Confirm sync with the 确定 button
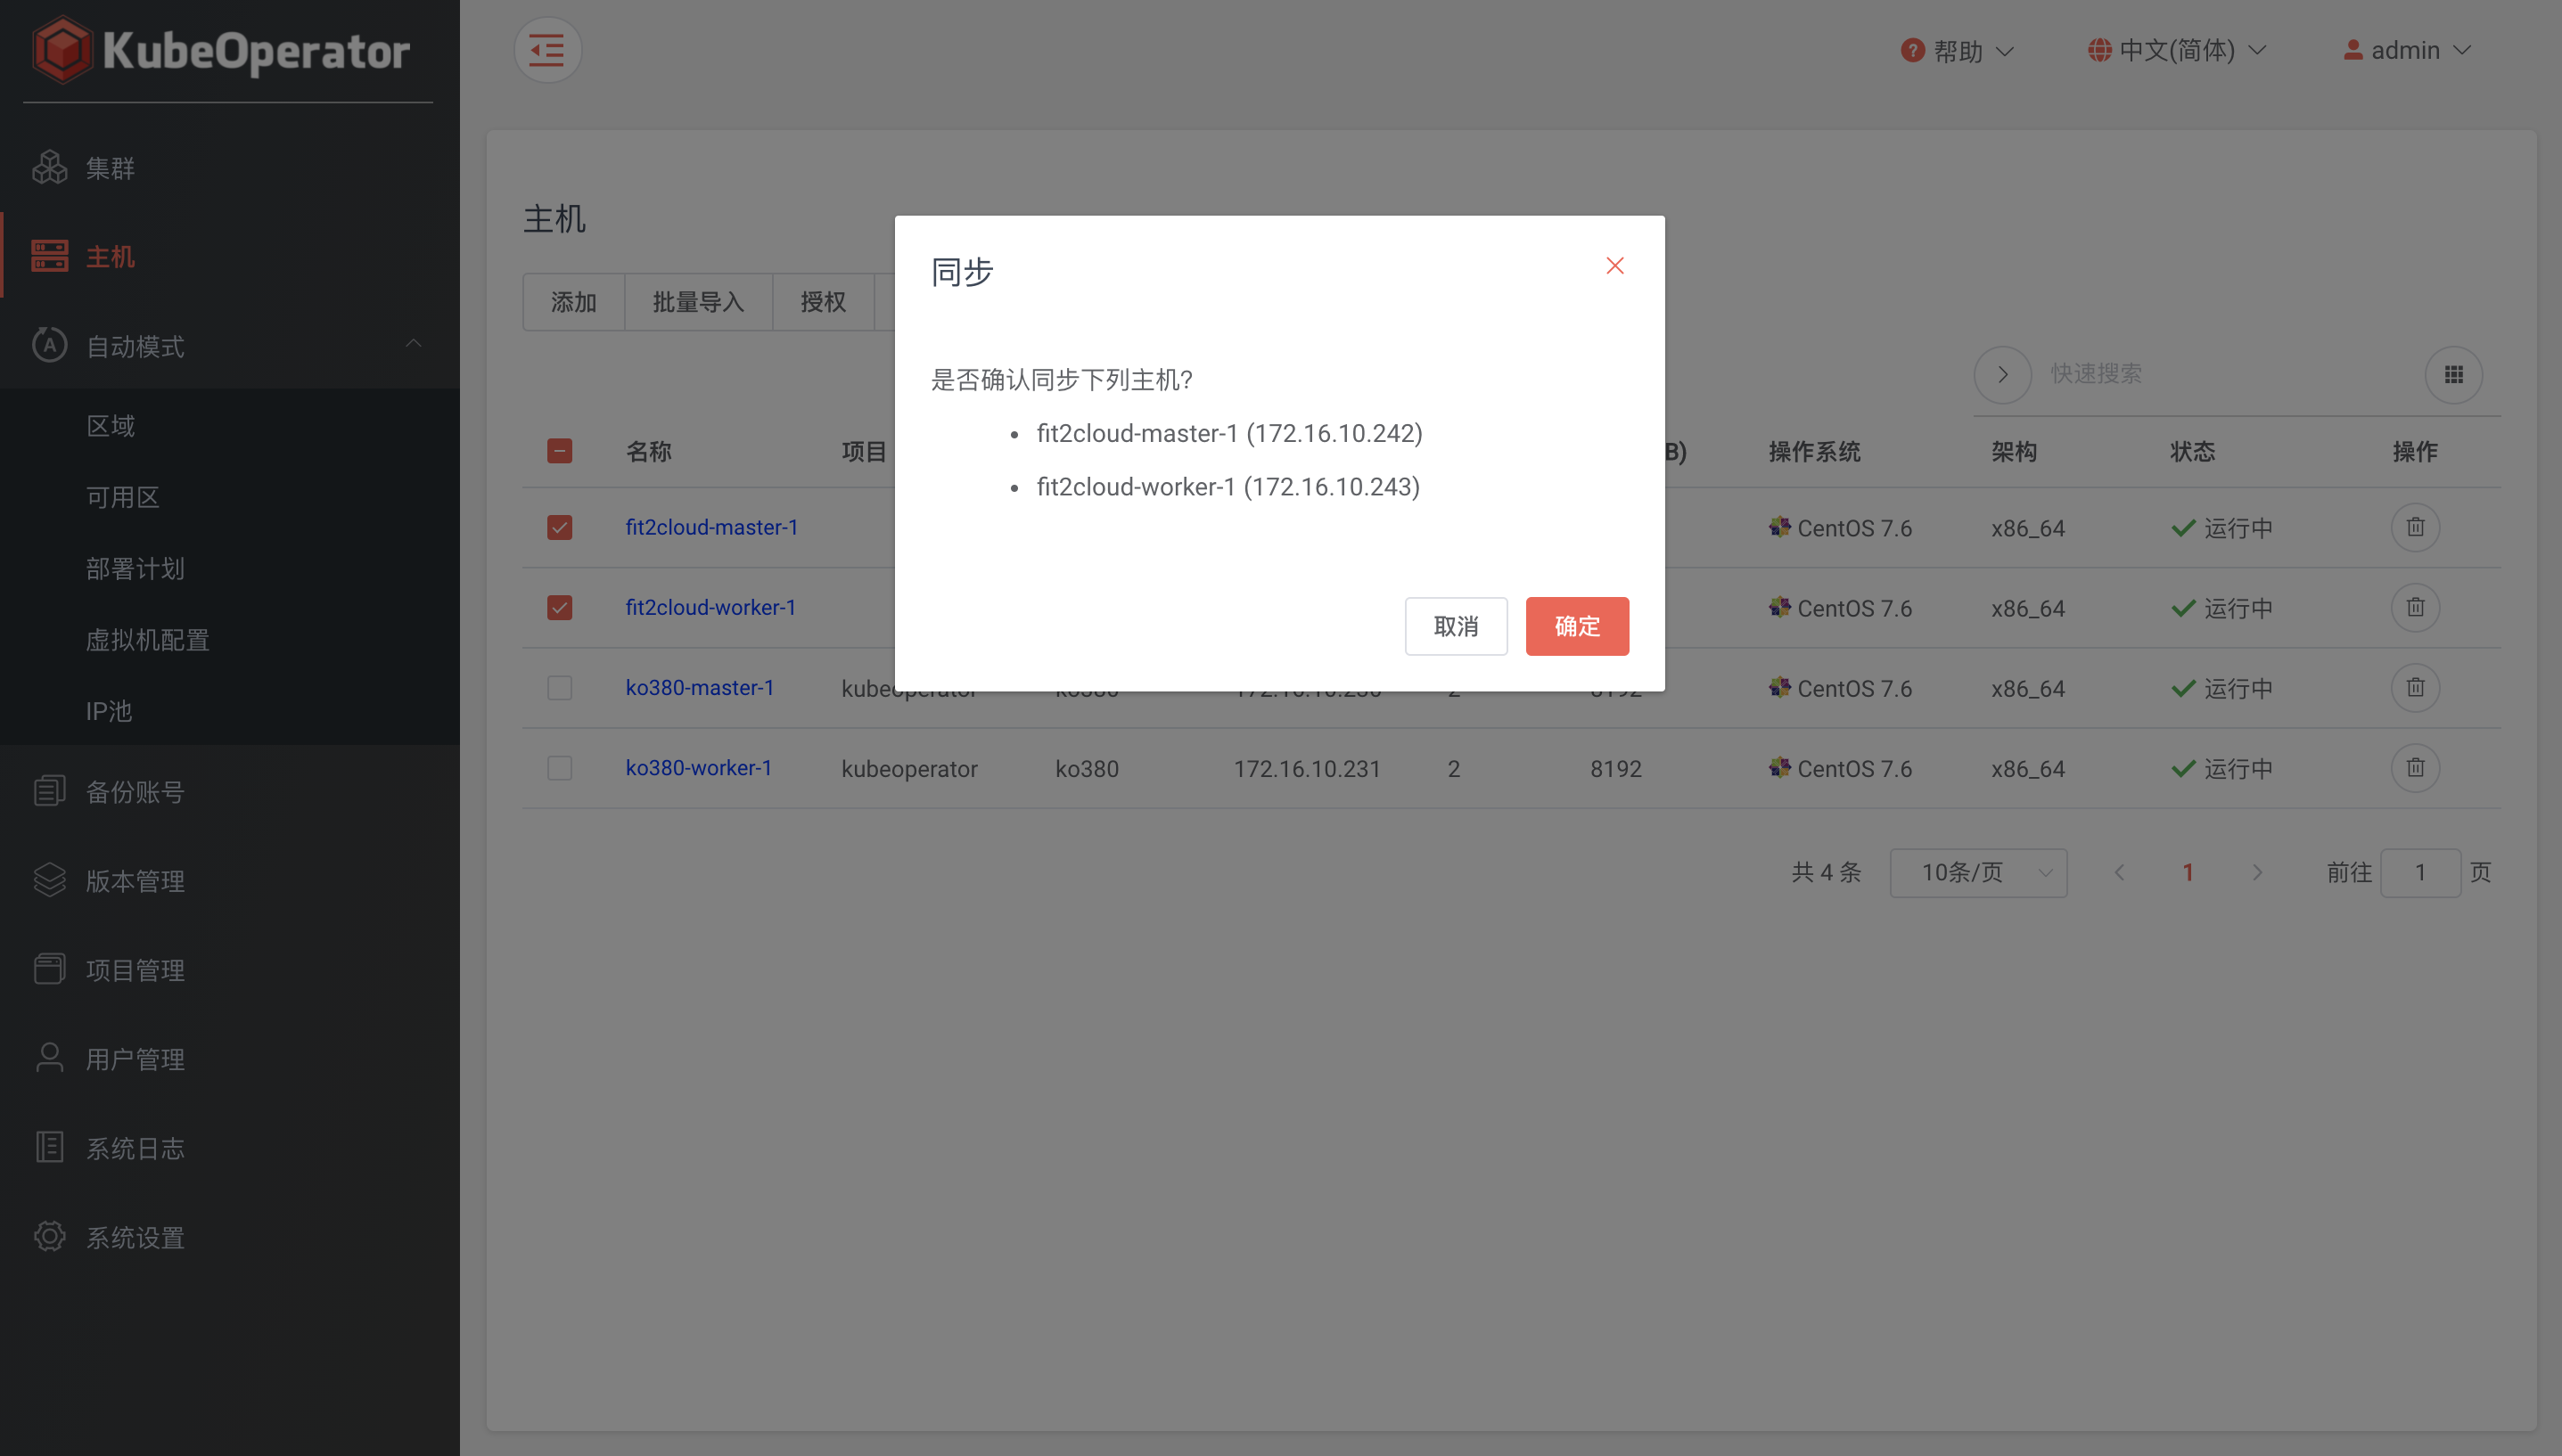The width and height of the screenshot is (2562, 1456). pos(1577,627)
